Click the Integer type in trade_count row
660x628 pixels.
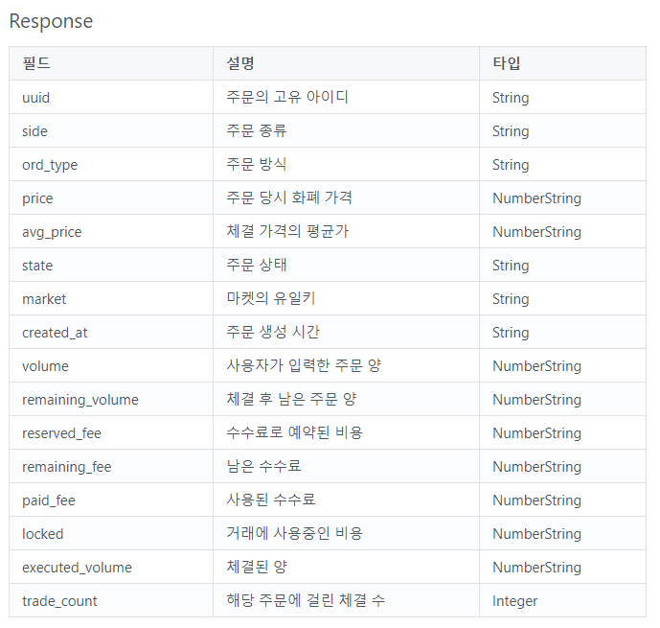pos(514,601)
